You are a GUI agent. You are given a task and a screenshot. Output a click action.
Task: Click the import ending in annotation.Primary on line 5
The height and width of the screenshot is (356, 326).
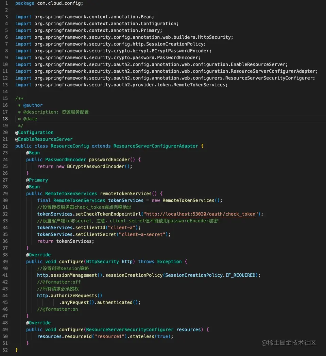tap(89, 30)
